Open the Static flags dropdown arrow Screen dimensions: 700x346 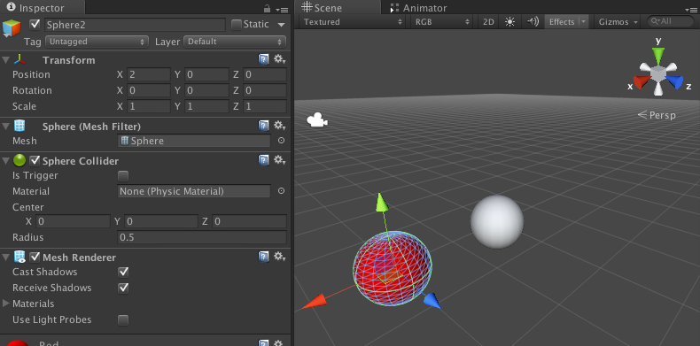point(281,25)
